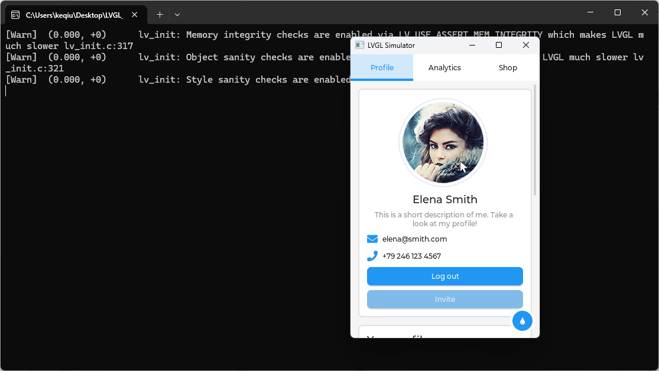This screenshot has height=371, width=659.
Task: Open a new terminal tab with plus
Action: [x=160, y=15]
